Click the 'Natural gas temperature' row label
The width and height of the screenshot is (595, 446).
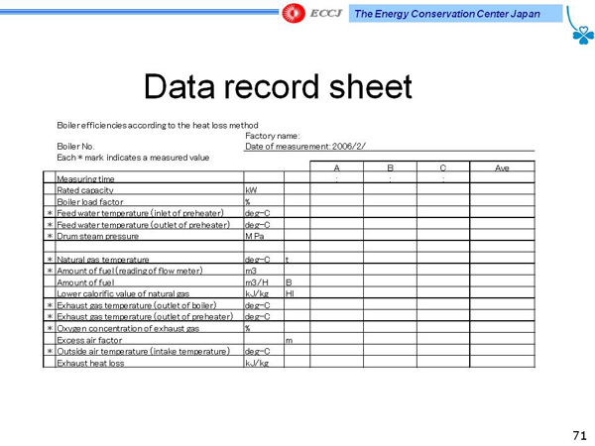103,260
